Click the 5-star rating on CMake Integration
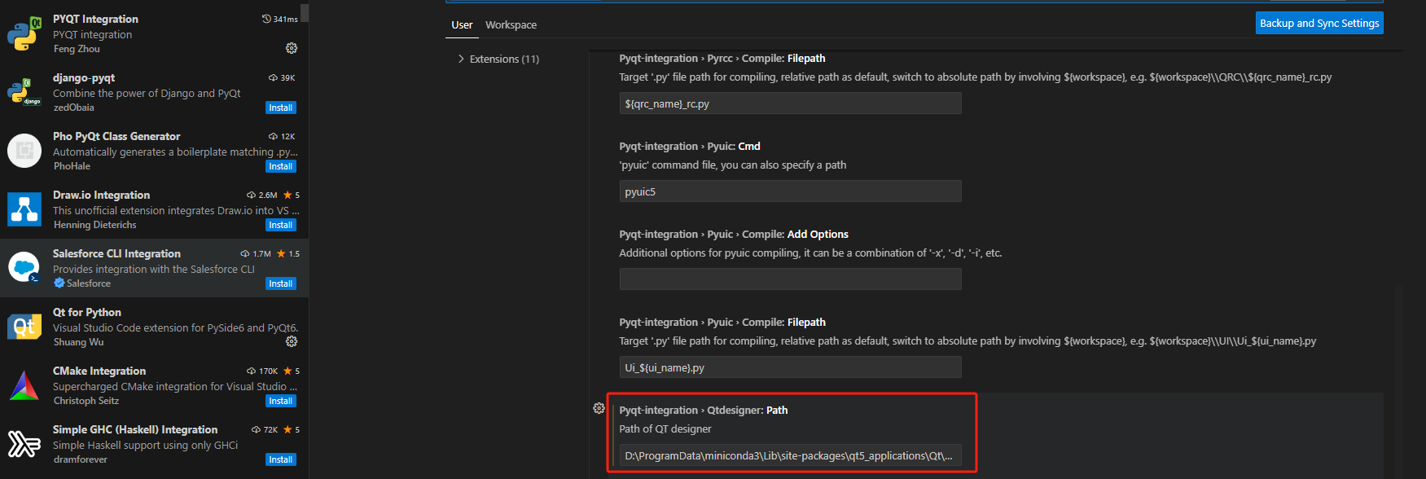Image resolution: width=1426 pixels, height=479 pixels. tap(292, 371)
